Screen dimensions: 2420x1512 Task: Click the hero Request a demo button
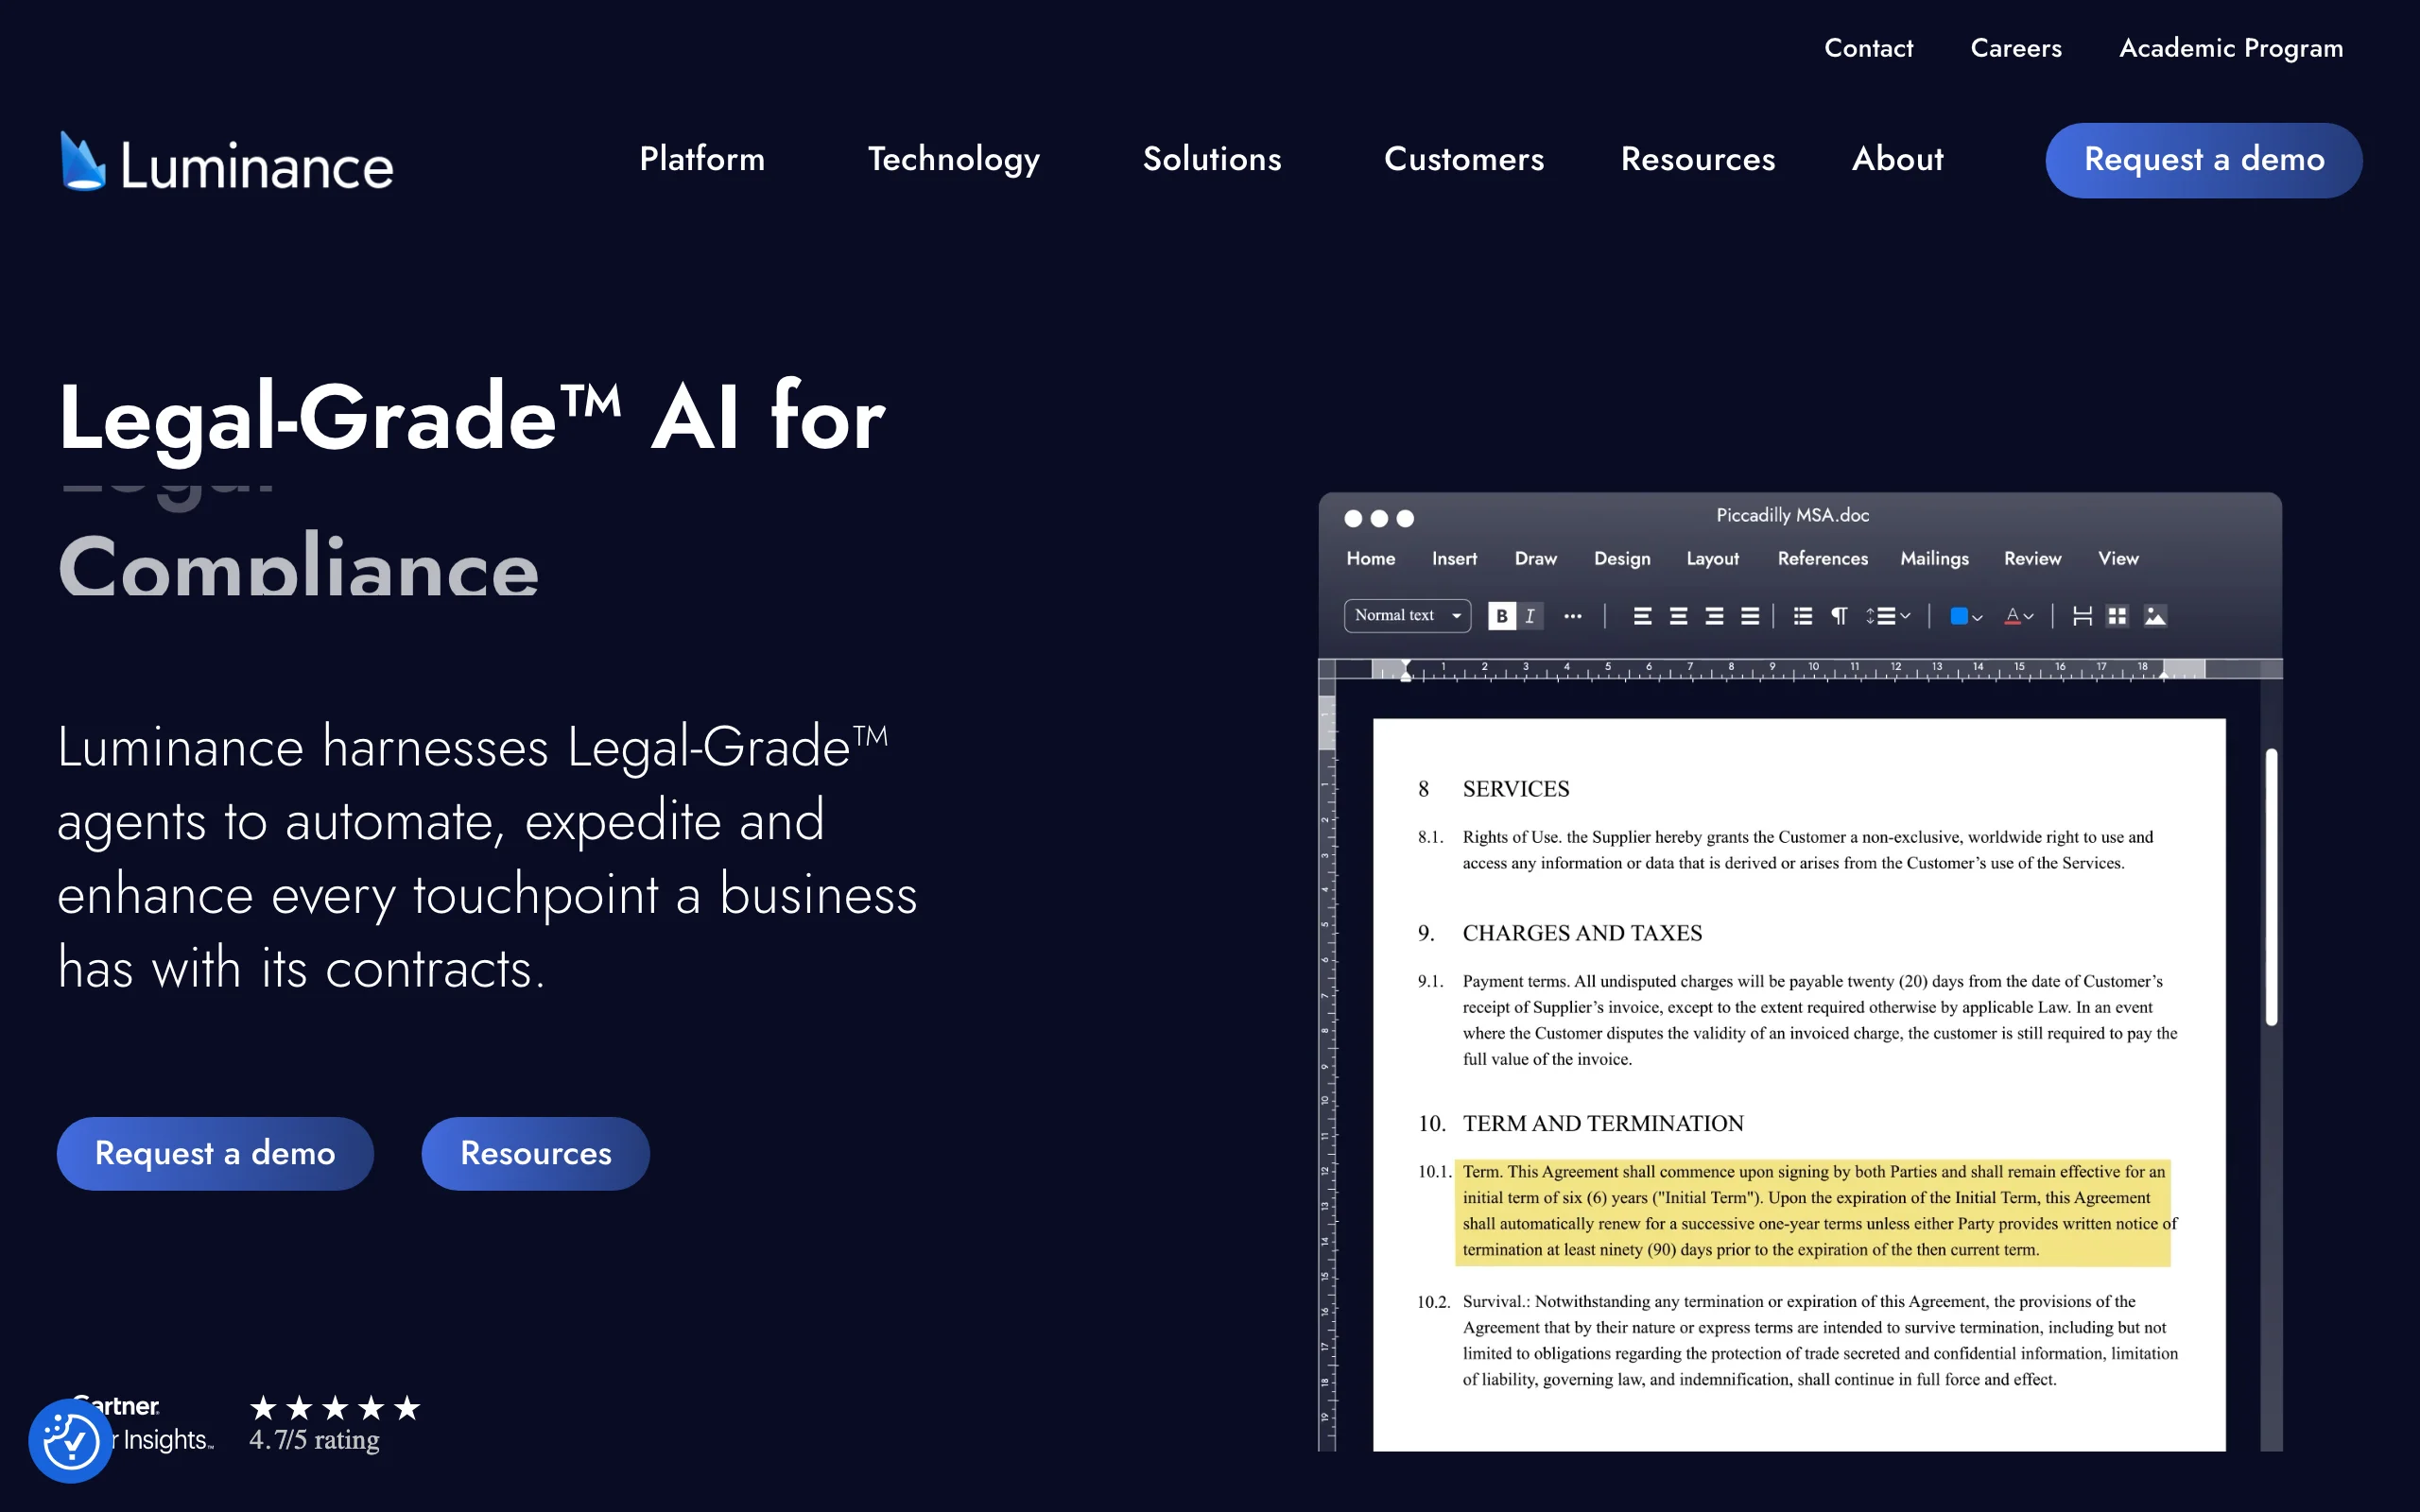pos(215,1153)
